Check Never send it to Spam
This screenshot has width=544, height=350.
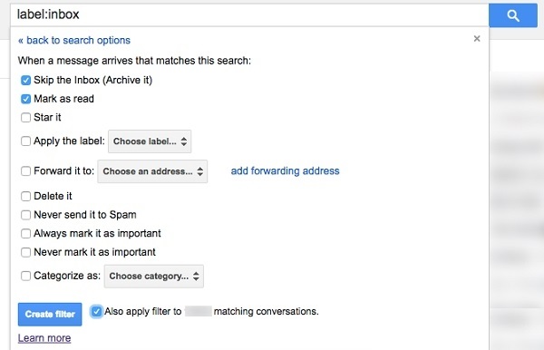pos(25,215)
